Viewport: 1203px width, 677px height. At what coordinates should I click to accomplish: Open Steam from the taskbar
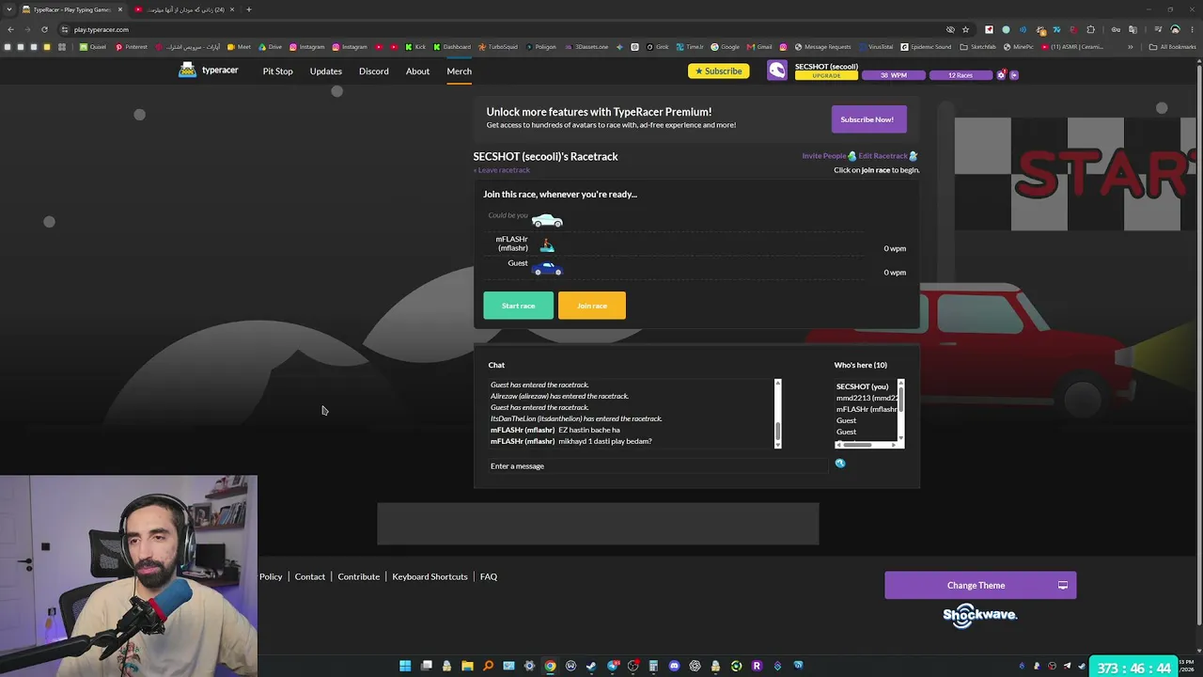(x=591, y=666)
